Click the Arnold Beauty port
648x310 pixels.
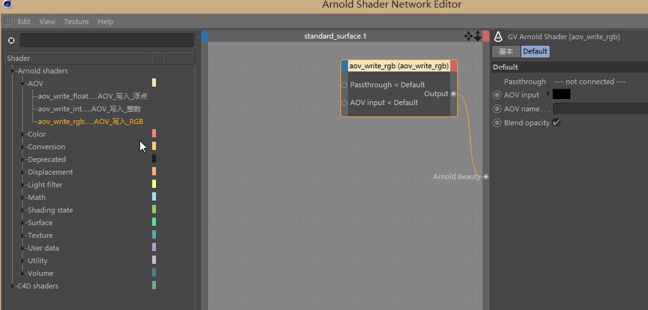pos(486,177)
